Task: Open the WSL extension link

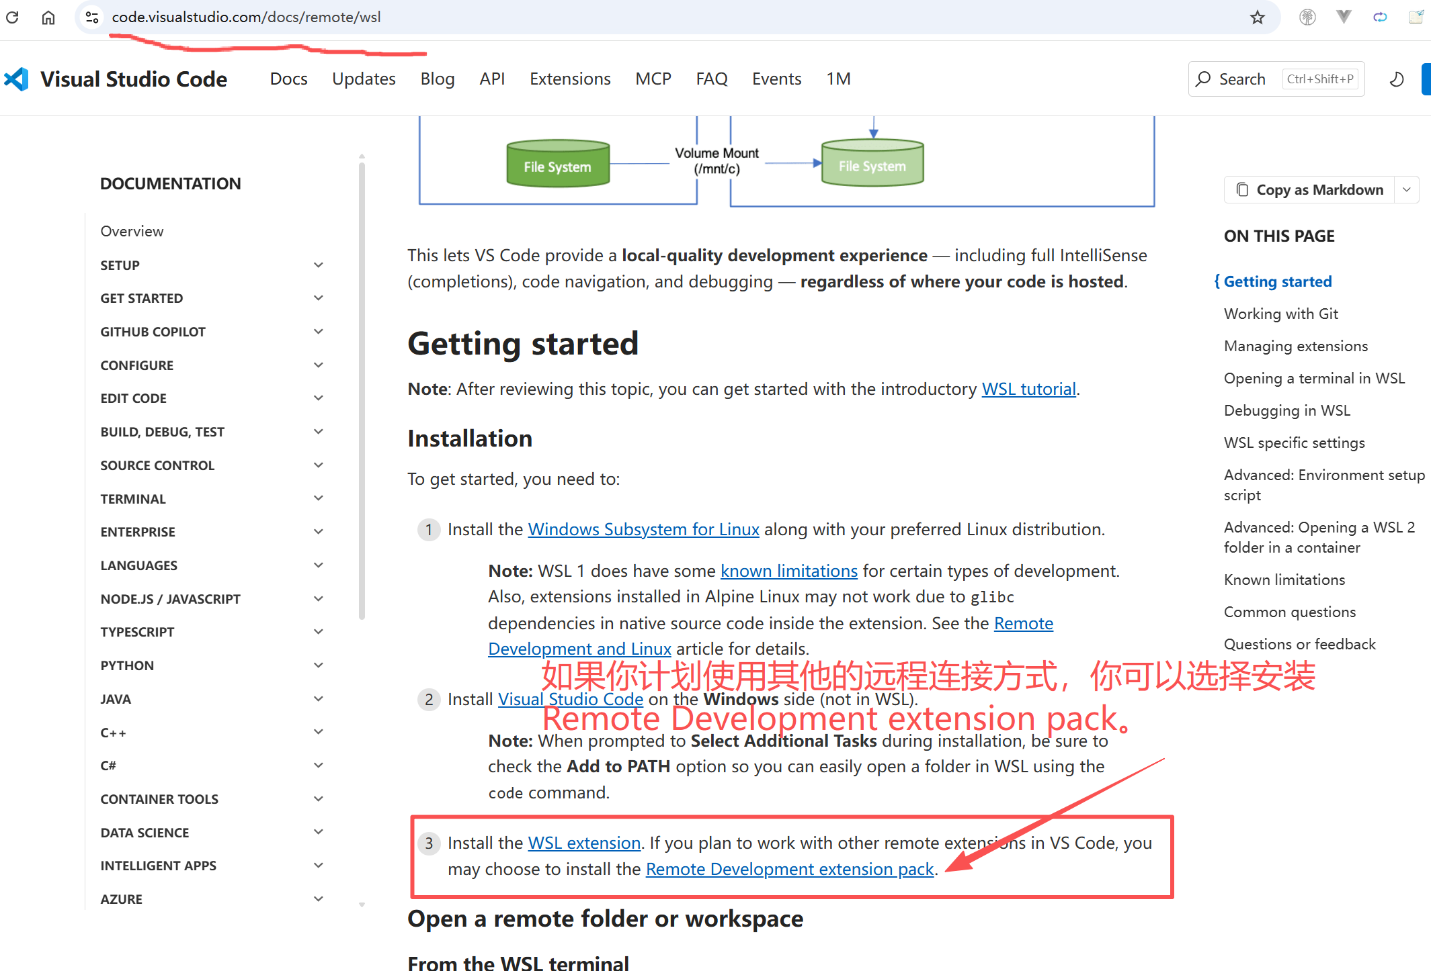Action: pos(584,843)
